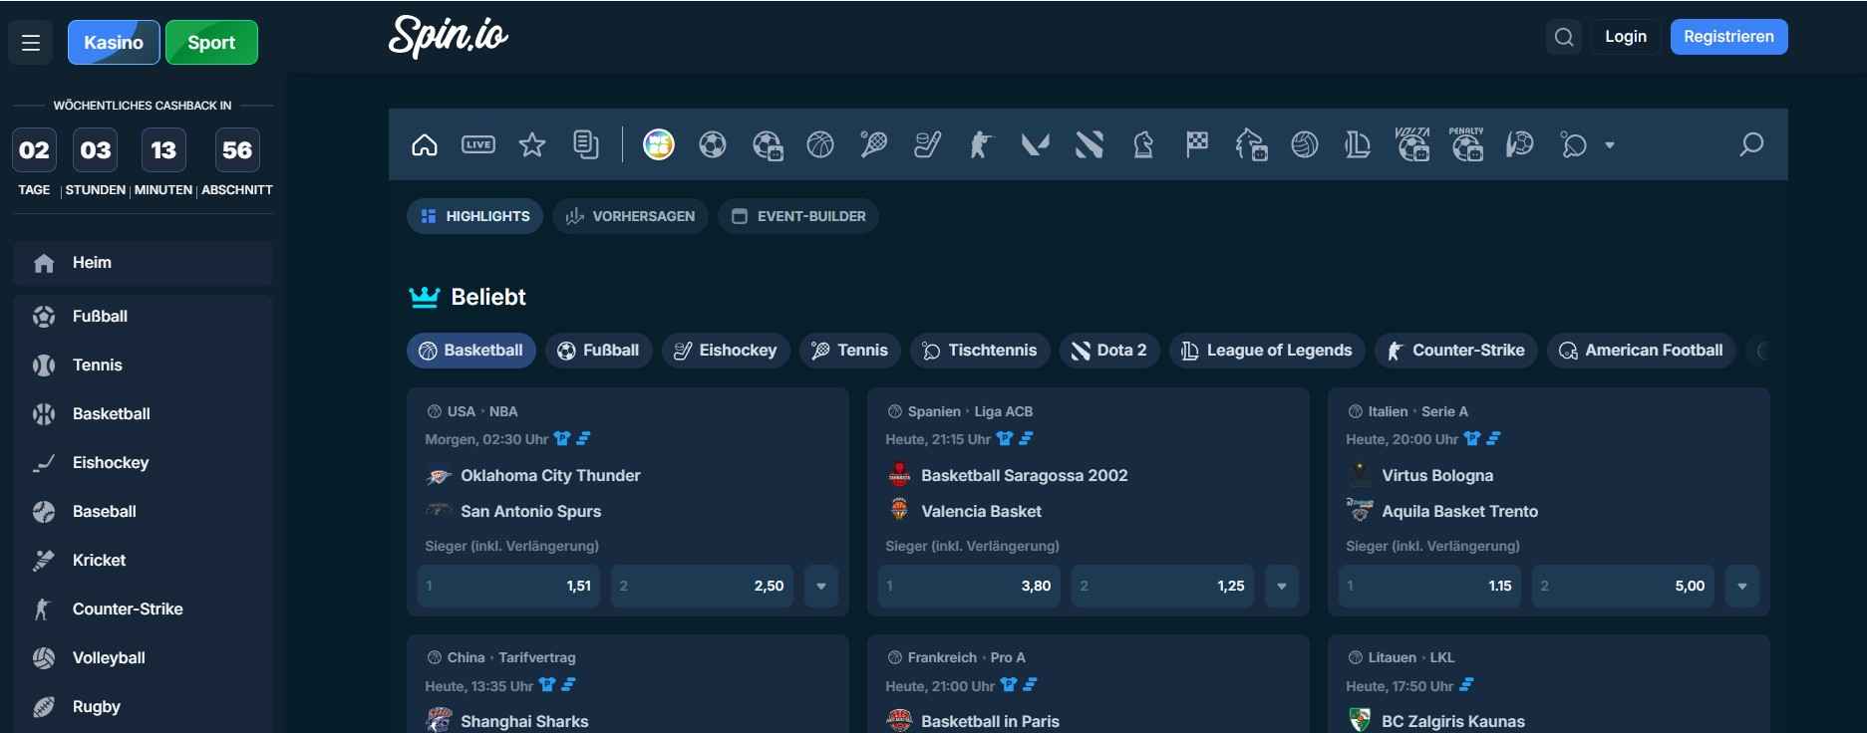The width and height of the screenshot is (1867, 733).
Task: Open Rugby in the sidebar
Action: 144,707
